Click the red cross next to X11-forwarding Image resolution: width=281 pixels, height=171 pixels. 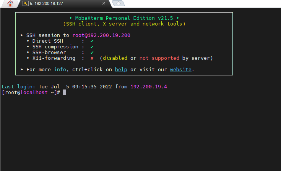92,58
